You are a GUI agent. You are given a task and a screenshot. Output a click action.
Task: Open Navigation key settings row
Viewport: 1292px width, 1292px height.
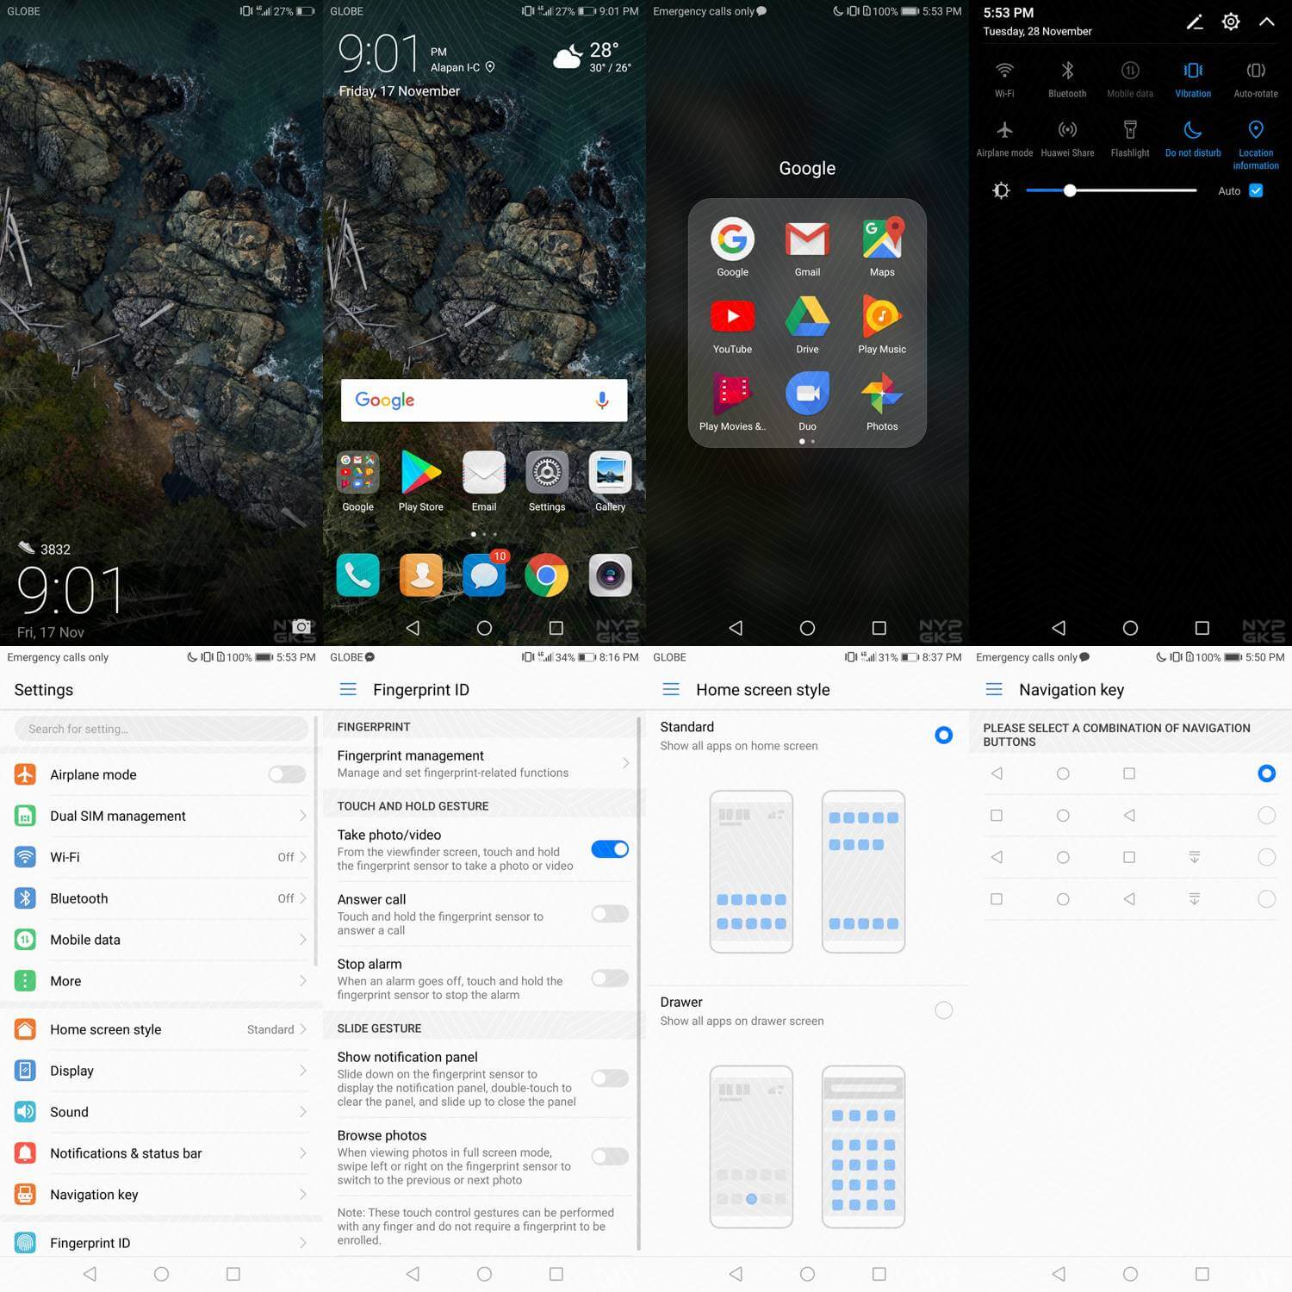[161, 1195]
